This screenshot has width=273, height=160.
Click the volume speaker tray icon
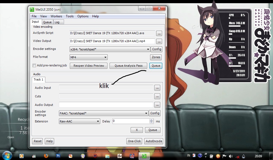pyautogui.click(x=231, y=156)
